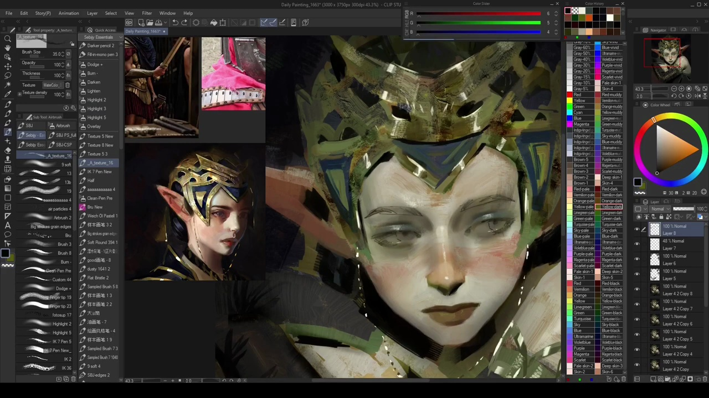
Task: Open the Edit menu
Action: coord(24,13)
